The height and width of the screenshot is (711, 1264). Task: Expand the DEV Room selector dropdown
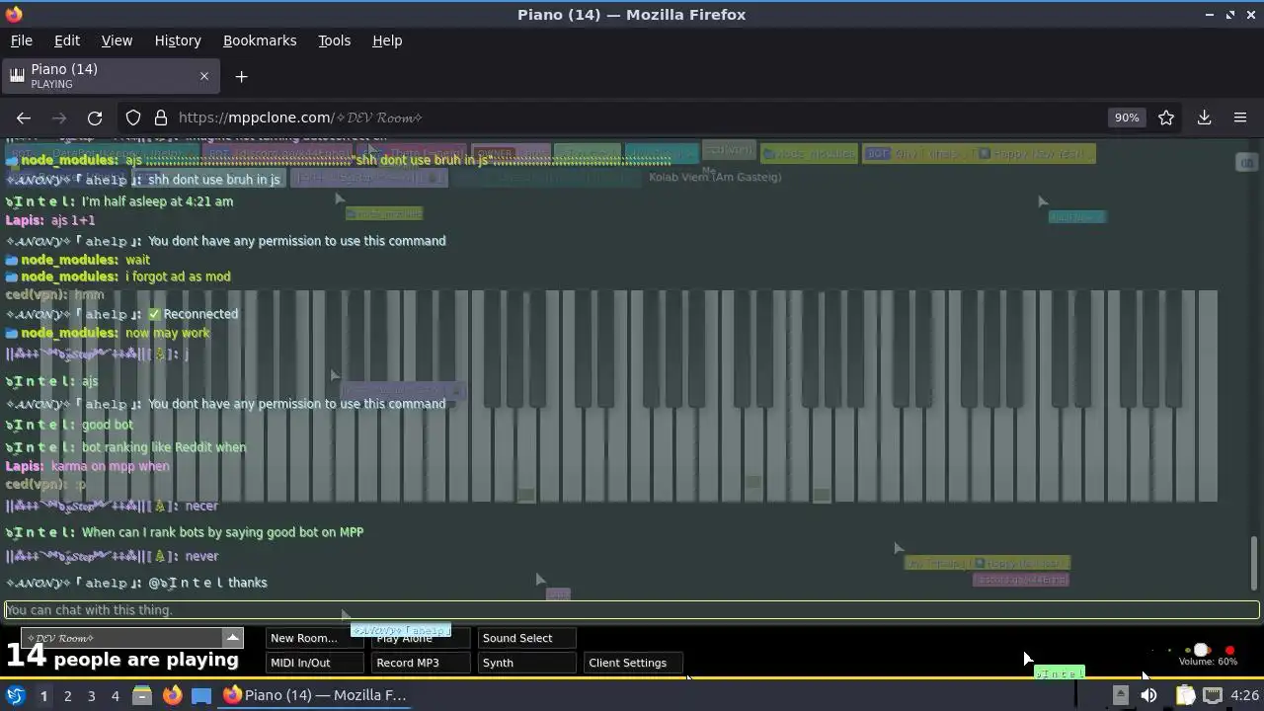tap(232, 638)
